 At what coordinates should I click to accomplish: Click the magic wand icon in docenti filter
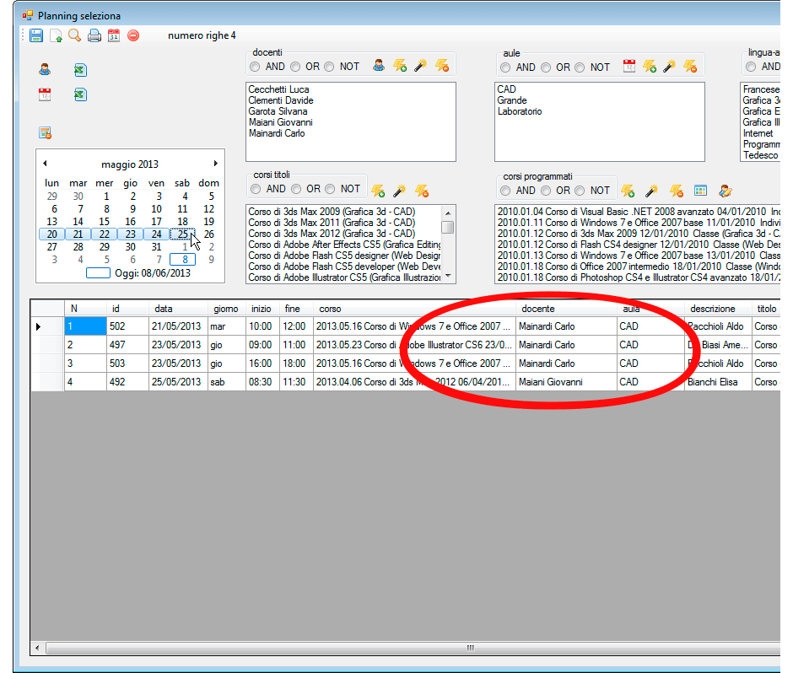point(420,65)
